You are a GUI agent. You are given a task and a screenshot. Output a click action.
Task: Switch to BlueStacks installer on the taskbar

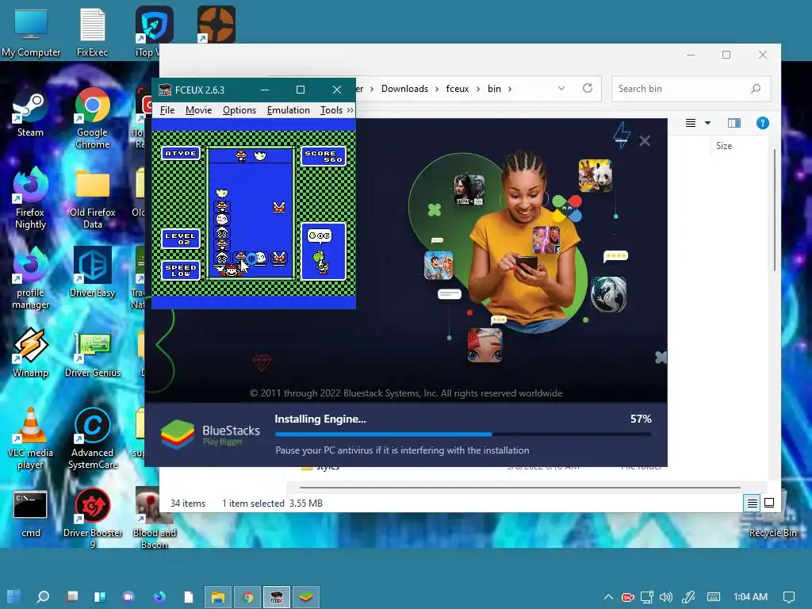306,597
